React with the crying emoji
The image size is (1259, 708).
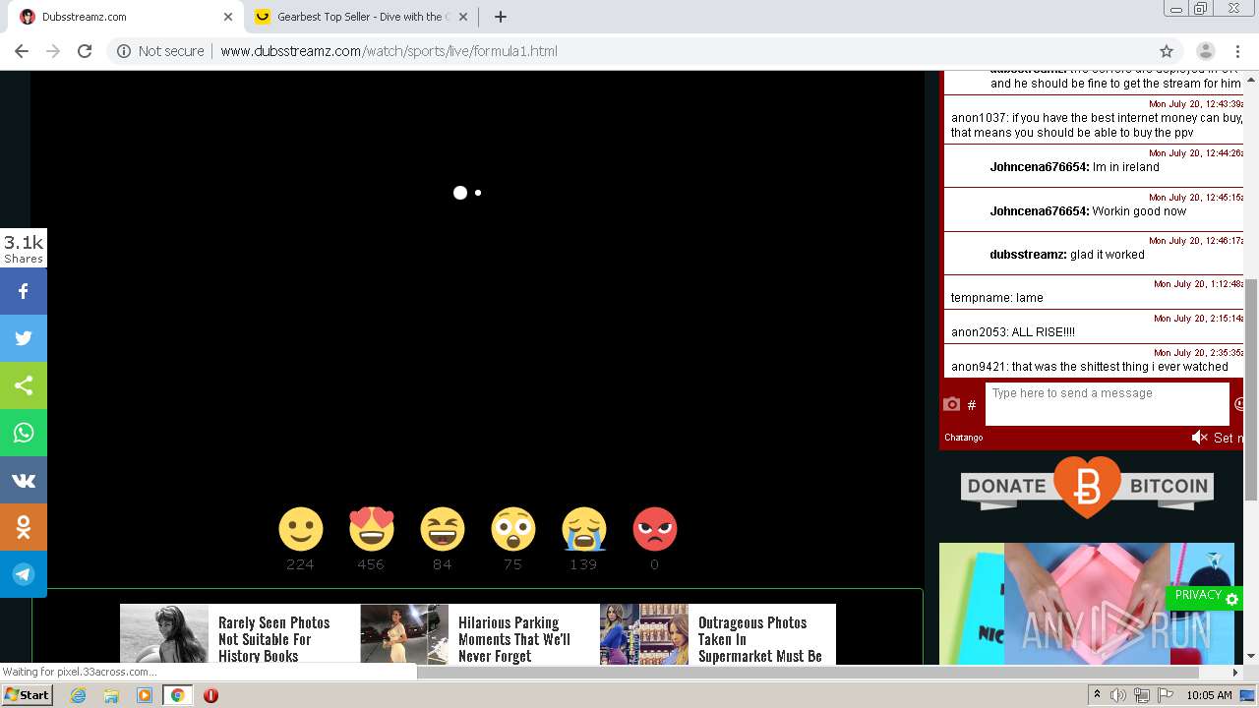[584, 529]
